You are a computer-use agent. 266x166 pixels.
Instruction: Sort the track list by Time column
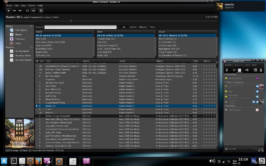pyautogui.click(x=197, y=61)
